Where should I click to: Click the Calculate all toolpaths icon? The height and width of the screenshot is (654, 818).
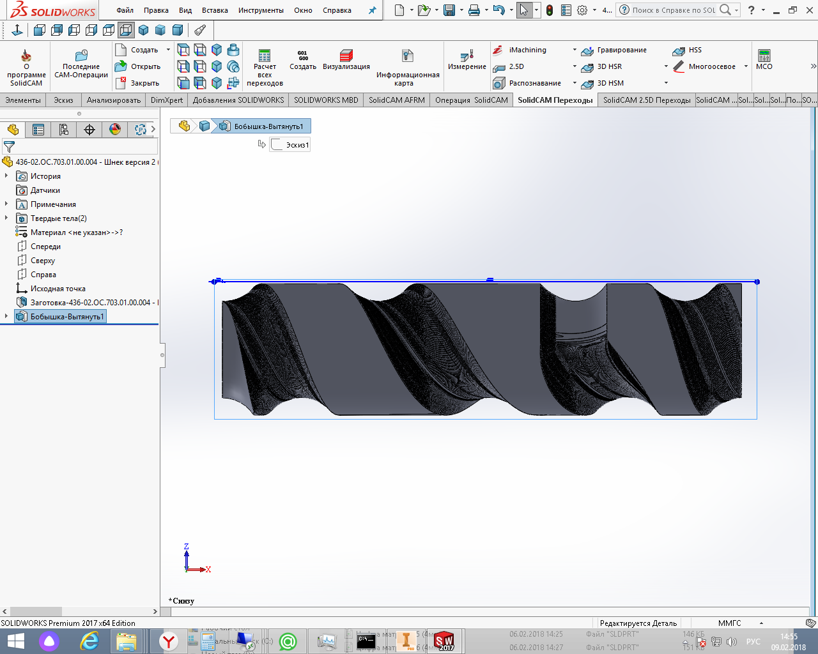click(x=265, y=67)
